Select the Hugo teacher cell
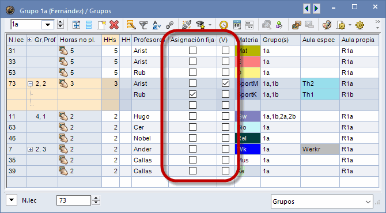Image resolution: width=386 pixels, height=213 pixels. (x=150, y=116)
